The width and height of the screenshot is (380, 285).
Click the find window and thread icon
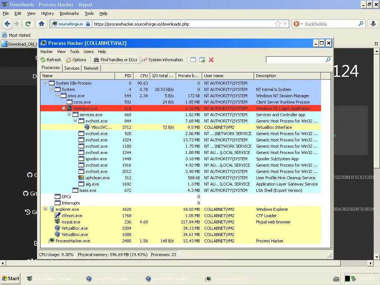[x=202, y=60]
